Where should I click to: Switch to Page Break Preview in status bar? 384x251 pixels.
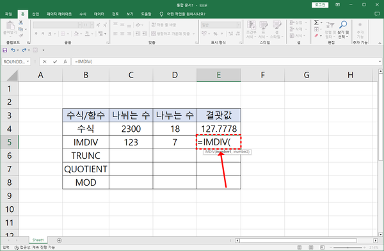coord(323,247)
